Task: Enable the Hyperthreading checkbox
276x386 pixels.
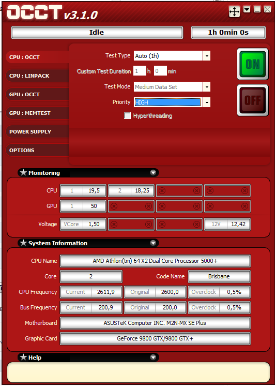Action: 128,116
